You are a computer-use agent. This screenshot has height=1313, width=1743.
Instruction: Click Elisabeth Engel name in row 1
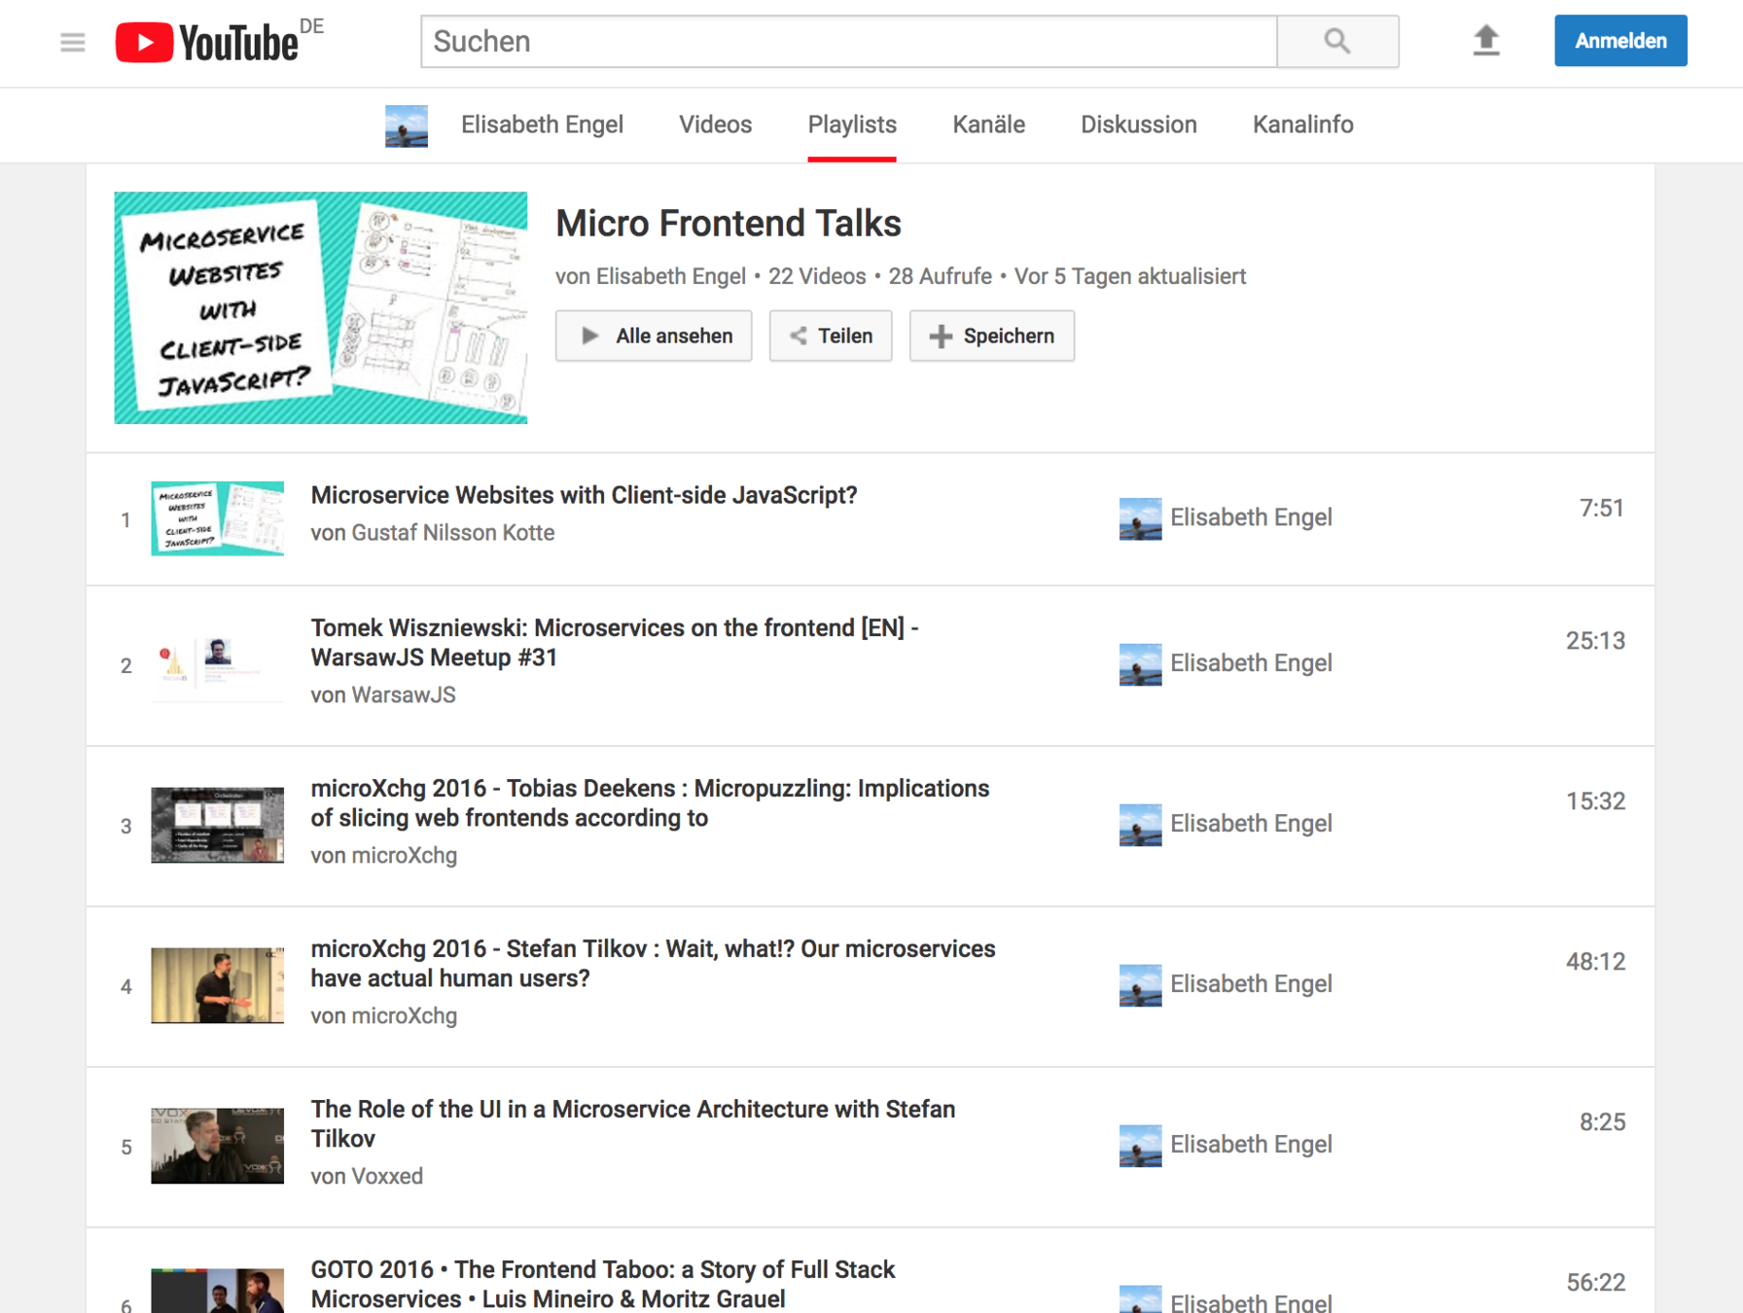(x=1251, y=517)
